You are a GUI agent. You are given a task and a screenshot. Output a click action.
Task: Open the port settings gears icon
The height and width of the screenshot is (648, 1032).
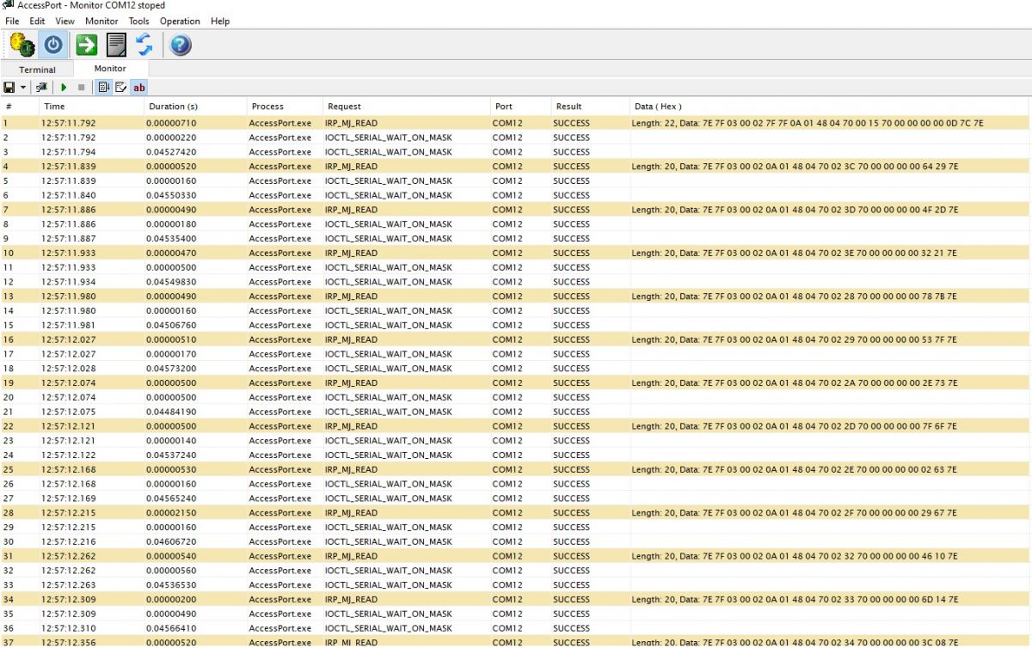pos(21,44)
